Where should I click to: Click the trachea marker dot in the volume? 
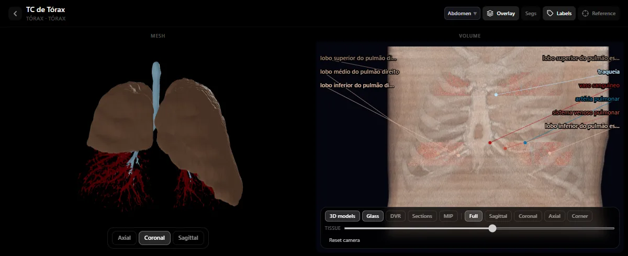[x=496, y=95]
